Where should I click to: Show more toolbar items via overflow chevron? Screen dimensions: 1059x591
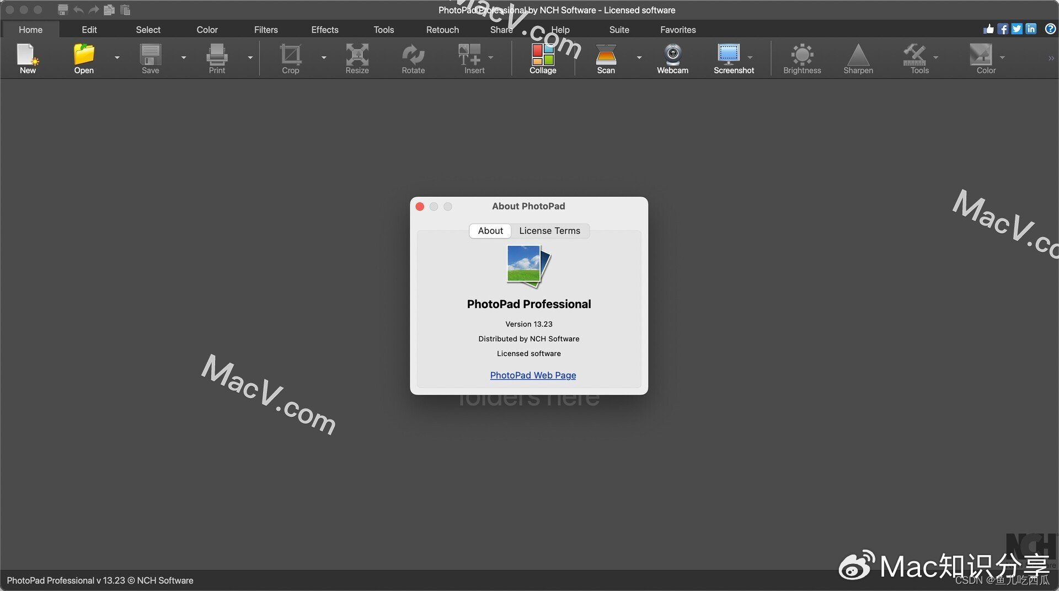[x=1051, y=58]
